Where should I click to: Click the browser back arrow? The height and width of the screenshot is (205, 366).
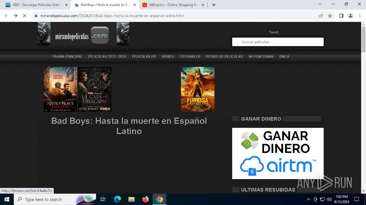(x=6, y=16)
